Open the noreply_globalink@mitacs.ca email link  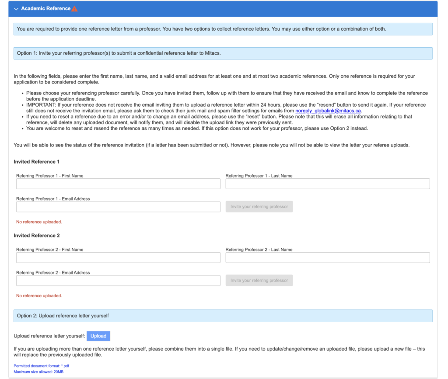pos(328,111)
